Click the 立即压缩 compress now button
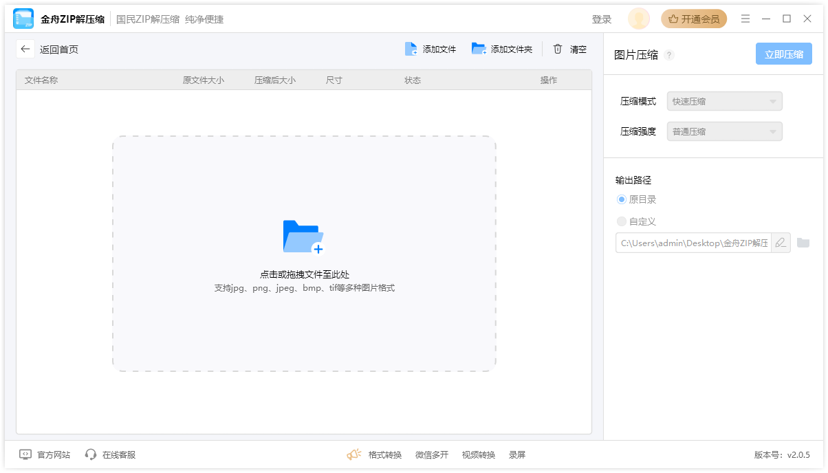This screenshot has height=473, width=828. pos(783,53)
